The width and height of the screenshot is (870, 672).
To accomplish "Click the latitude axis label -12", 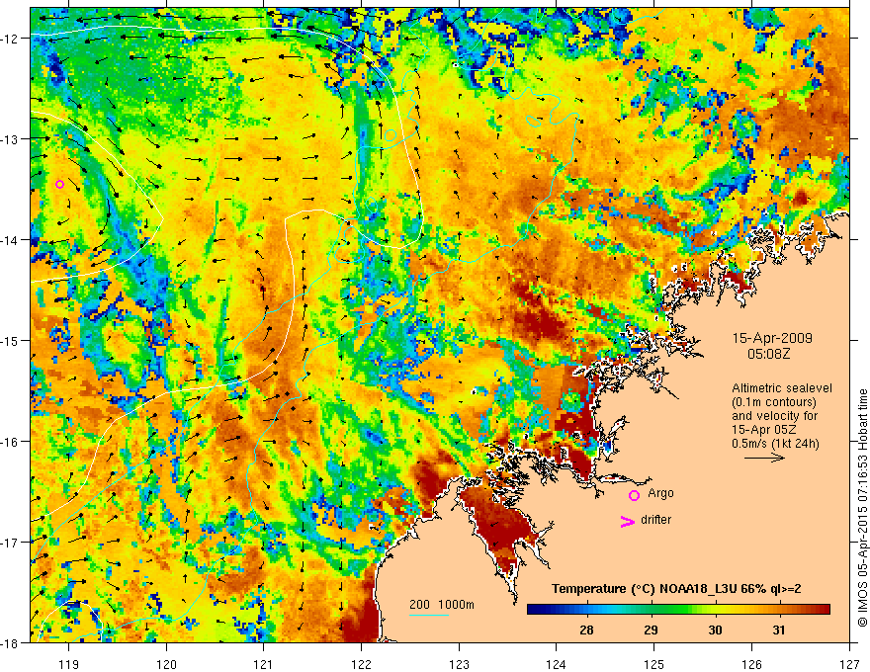I will point(11,39).
